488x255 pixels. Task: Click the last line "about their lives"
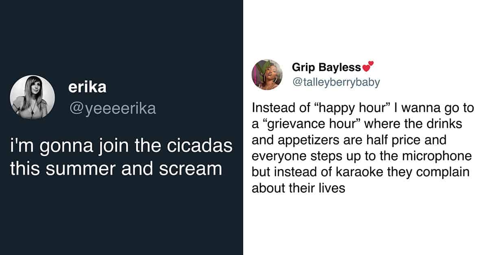(x=298, y=188)
